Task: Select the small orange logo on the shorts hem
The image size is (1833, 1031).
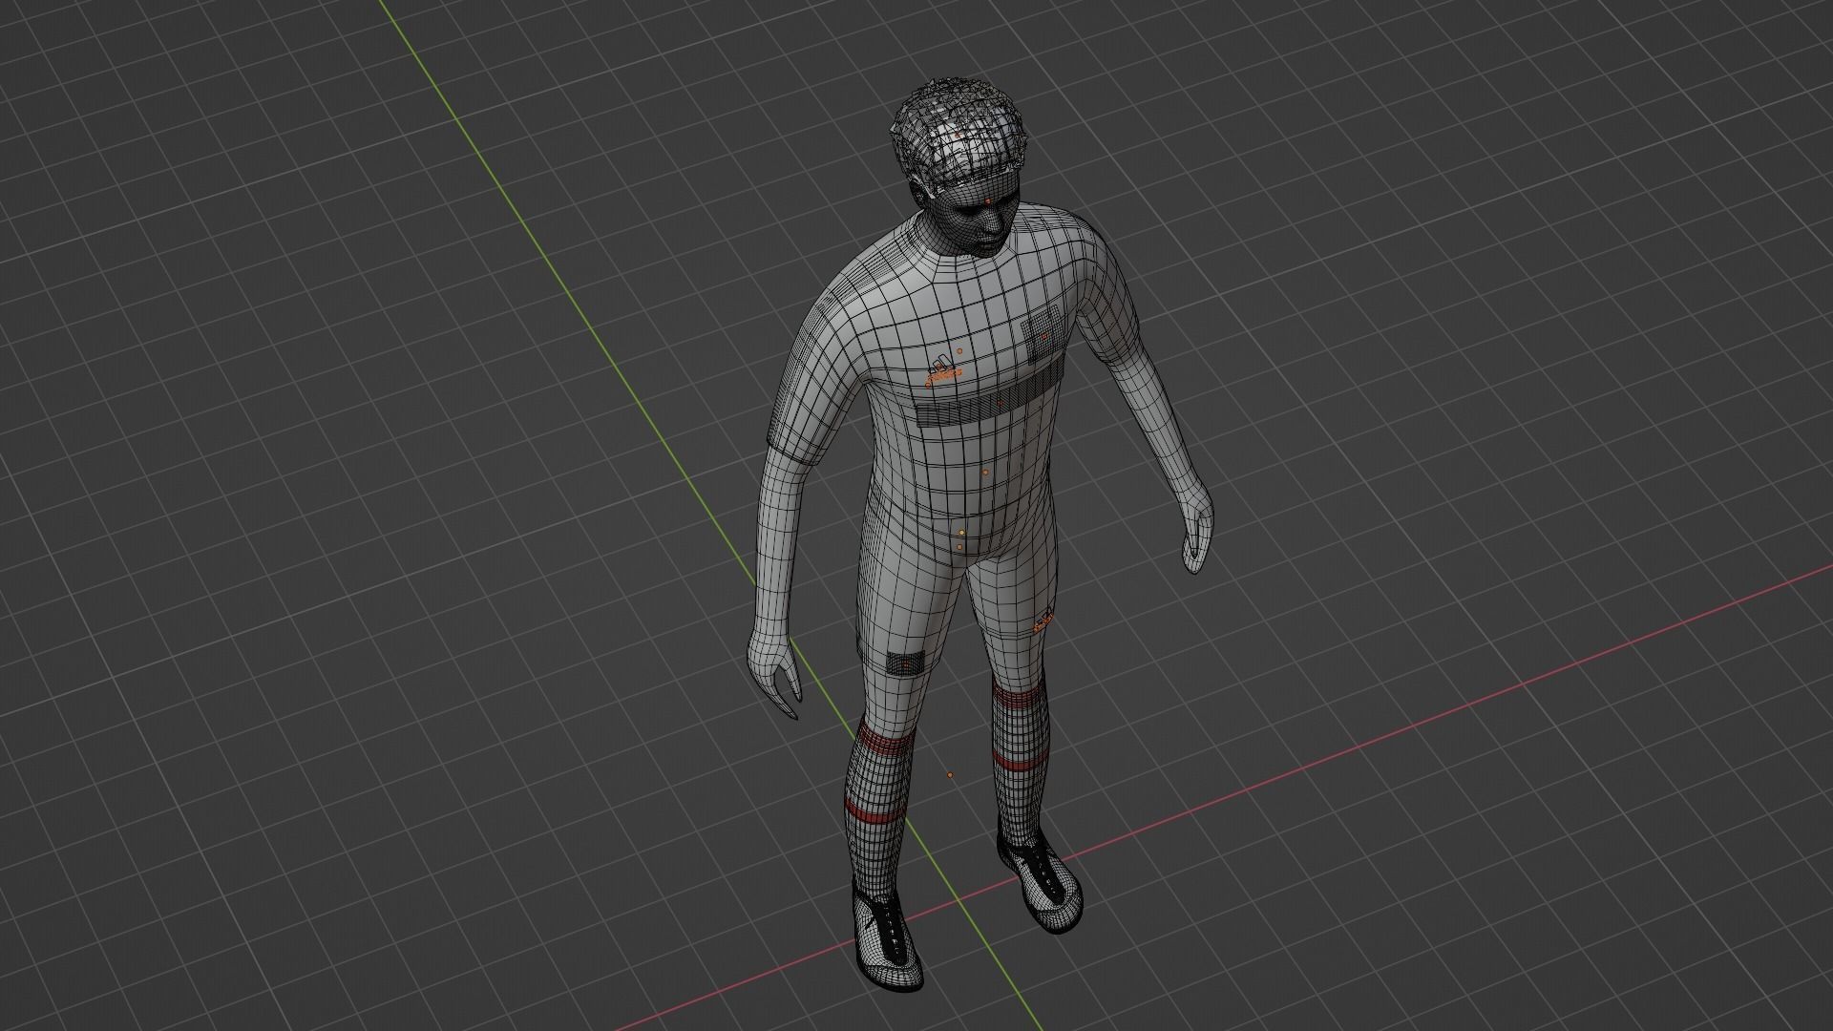Action: click(1042, 623)
